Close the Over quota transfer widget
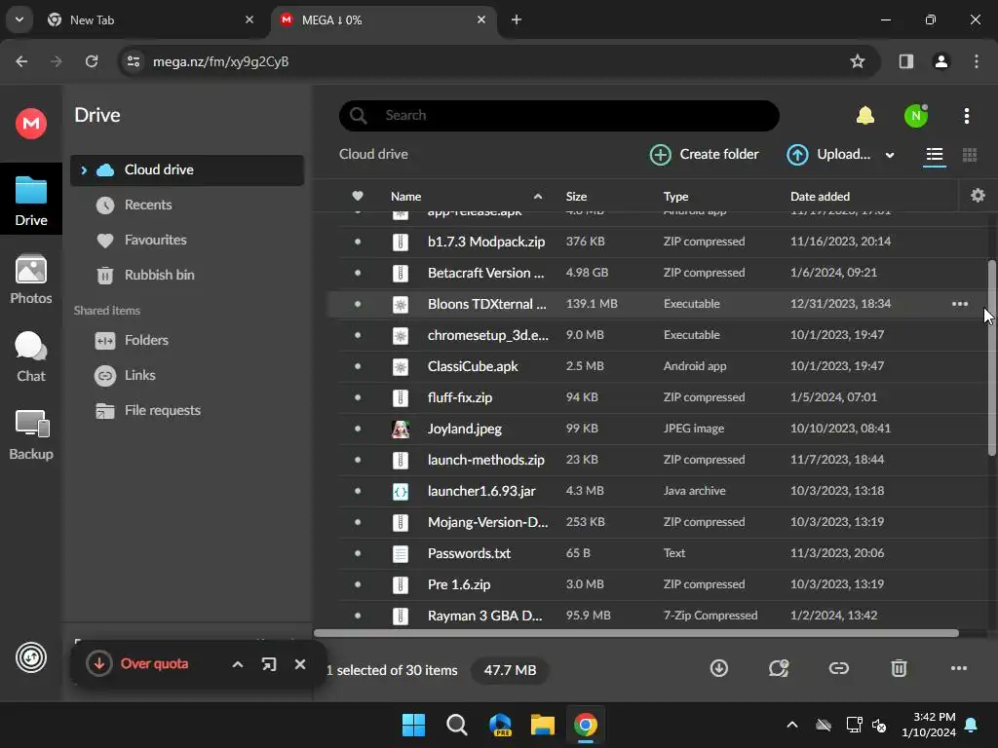The image size is (998, 748). pos(300,664)
